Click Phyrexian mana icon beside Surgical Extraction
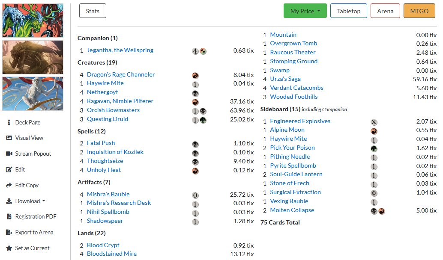The image size is (443, 260). (x=374, y=193)
